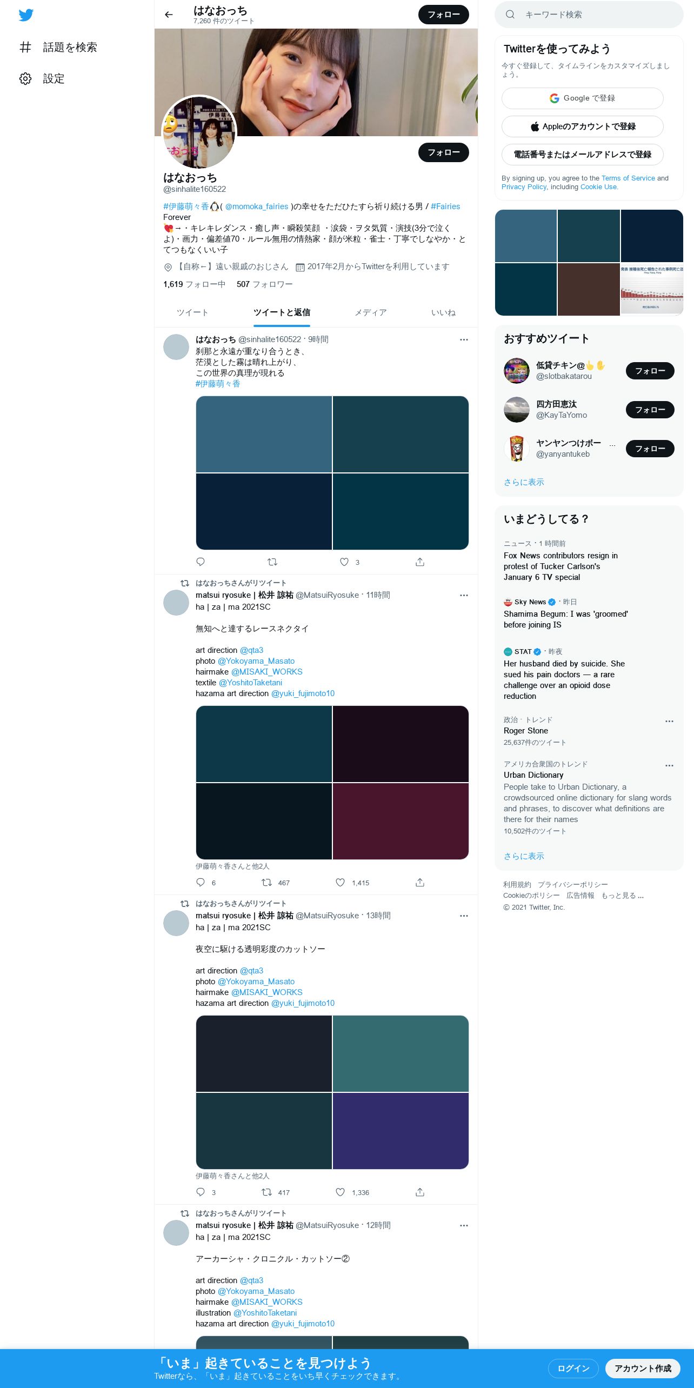This screenshot has height=1388, width=694.
Task: Like the first tweet by はなおっち
Action: [344, 562]
